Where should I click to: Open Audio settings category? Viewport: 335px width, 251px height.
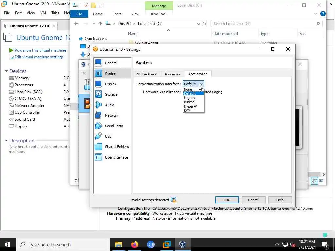point(112,105)
